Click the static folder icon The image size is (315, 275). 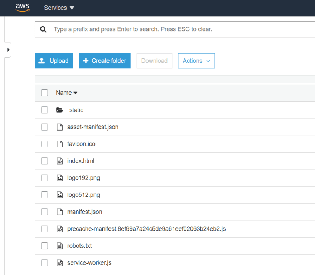click(x=59, y=110)
